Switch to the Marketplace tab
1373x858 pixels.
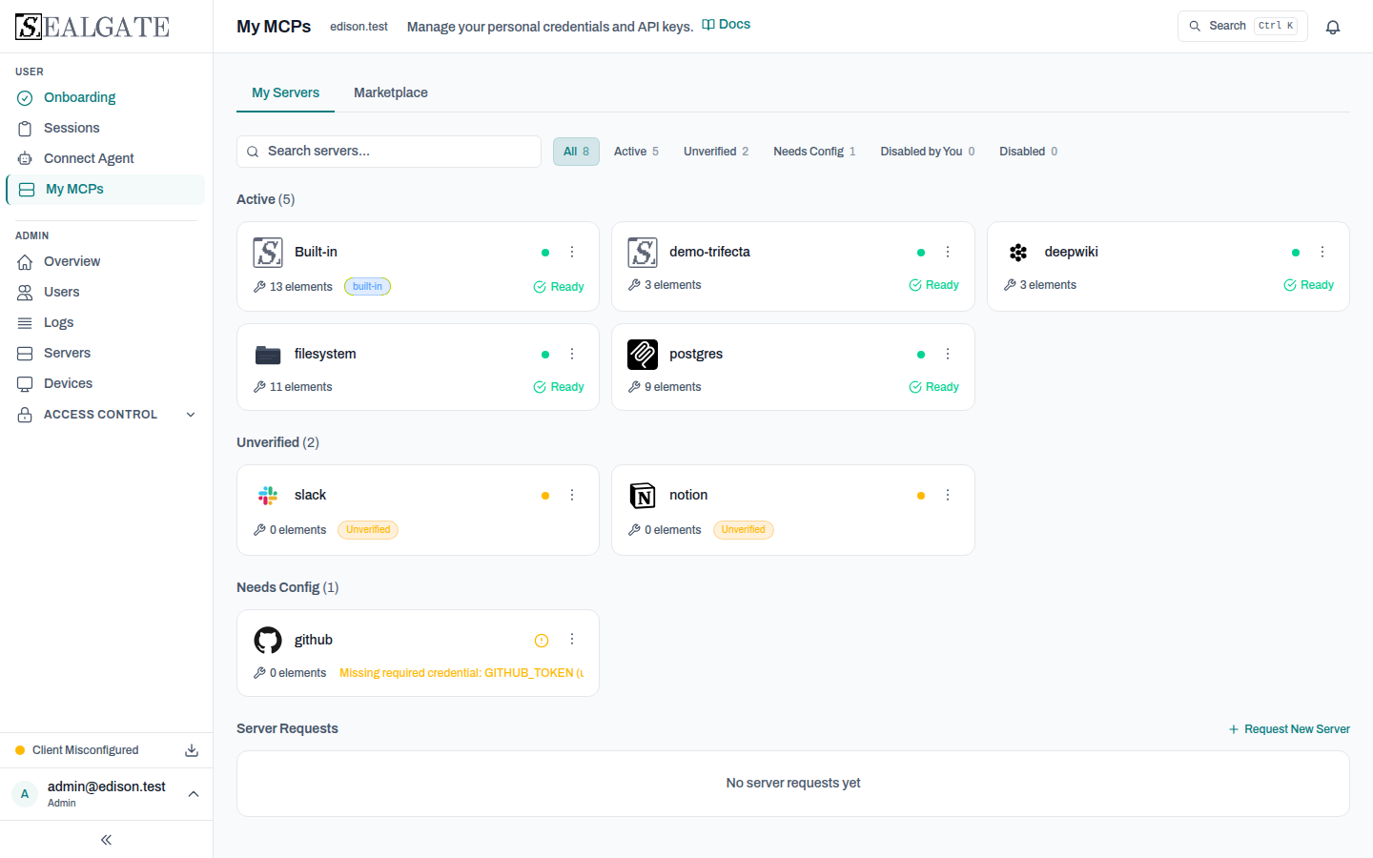(391, 92)
